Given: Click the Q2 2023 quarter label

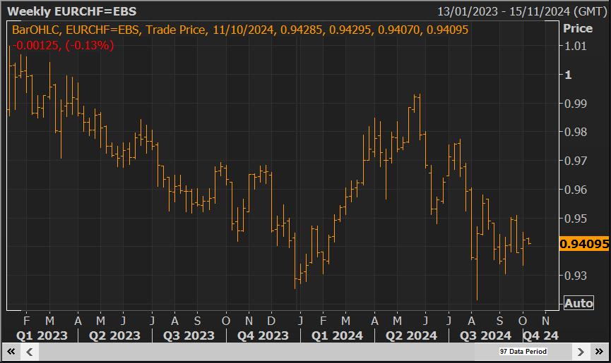Looking at the screenshot, I should pos(114,336).
